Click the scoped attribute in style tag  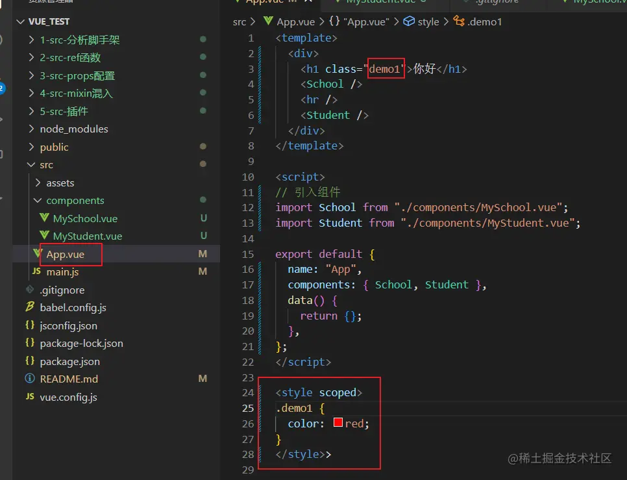point(337,393)
